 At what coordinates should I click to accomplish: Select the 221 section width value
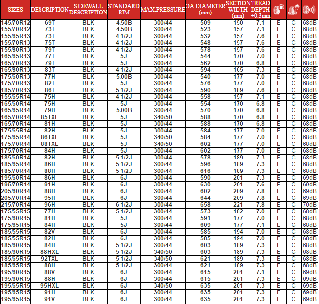(238, 205)
